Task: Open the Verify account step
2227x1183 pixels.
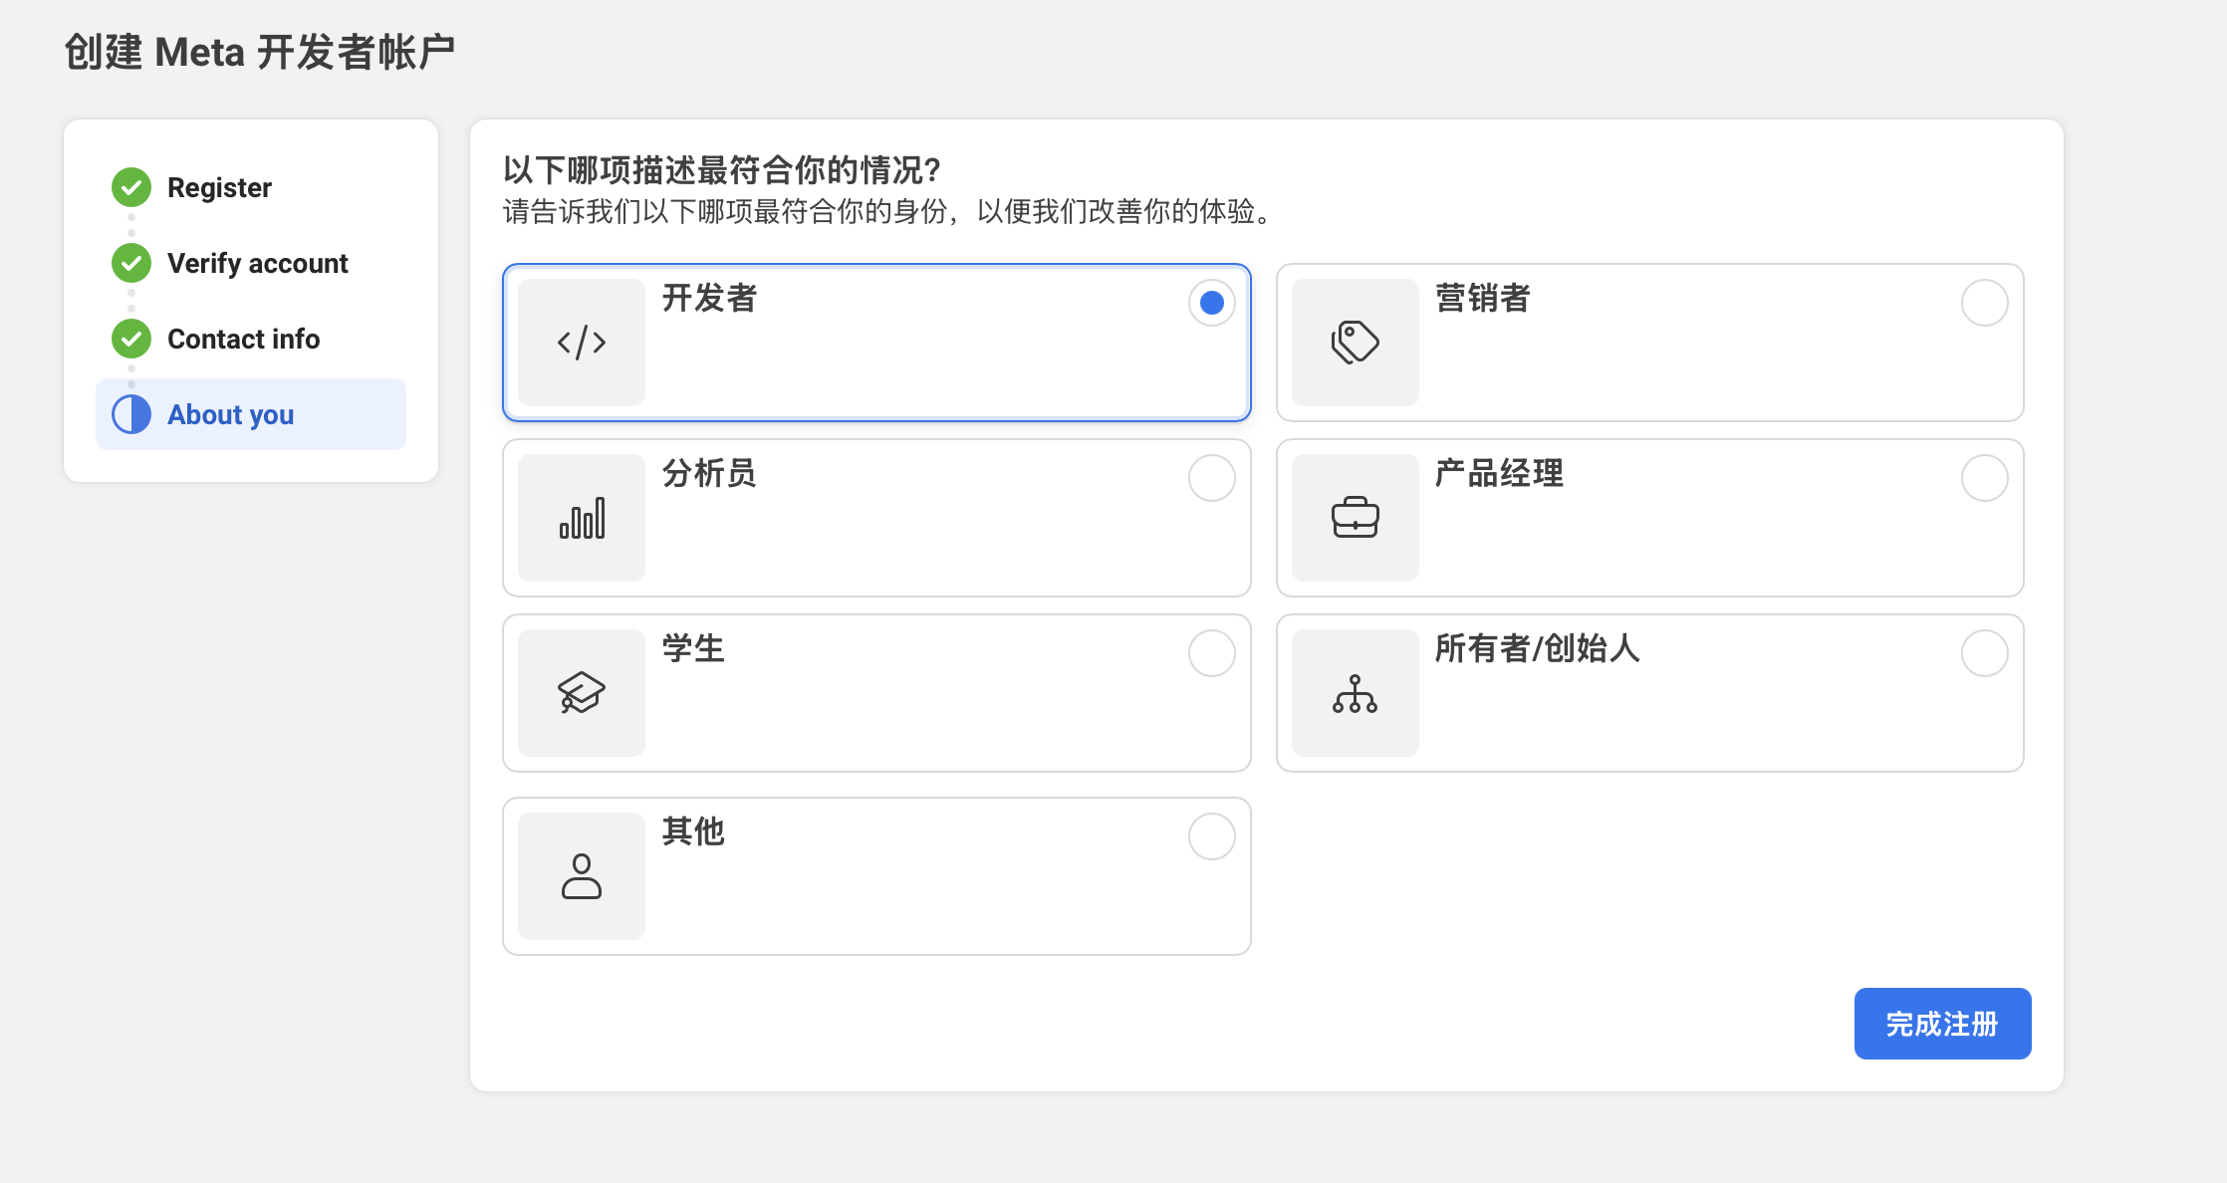Action: [x=257, y=263]
